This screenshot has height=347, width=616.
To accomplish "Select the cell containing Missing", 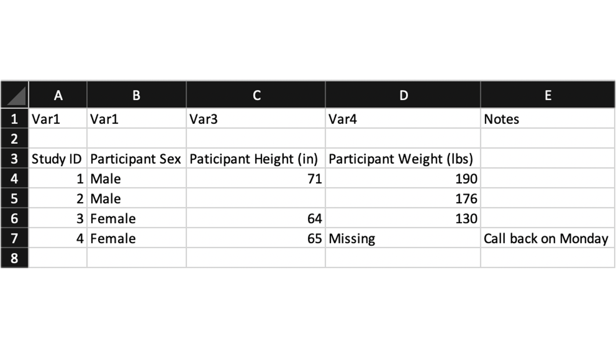I will 403,238.
